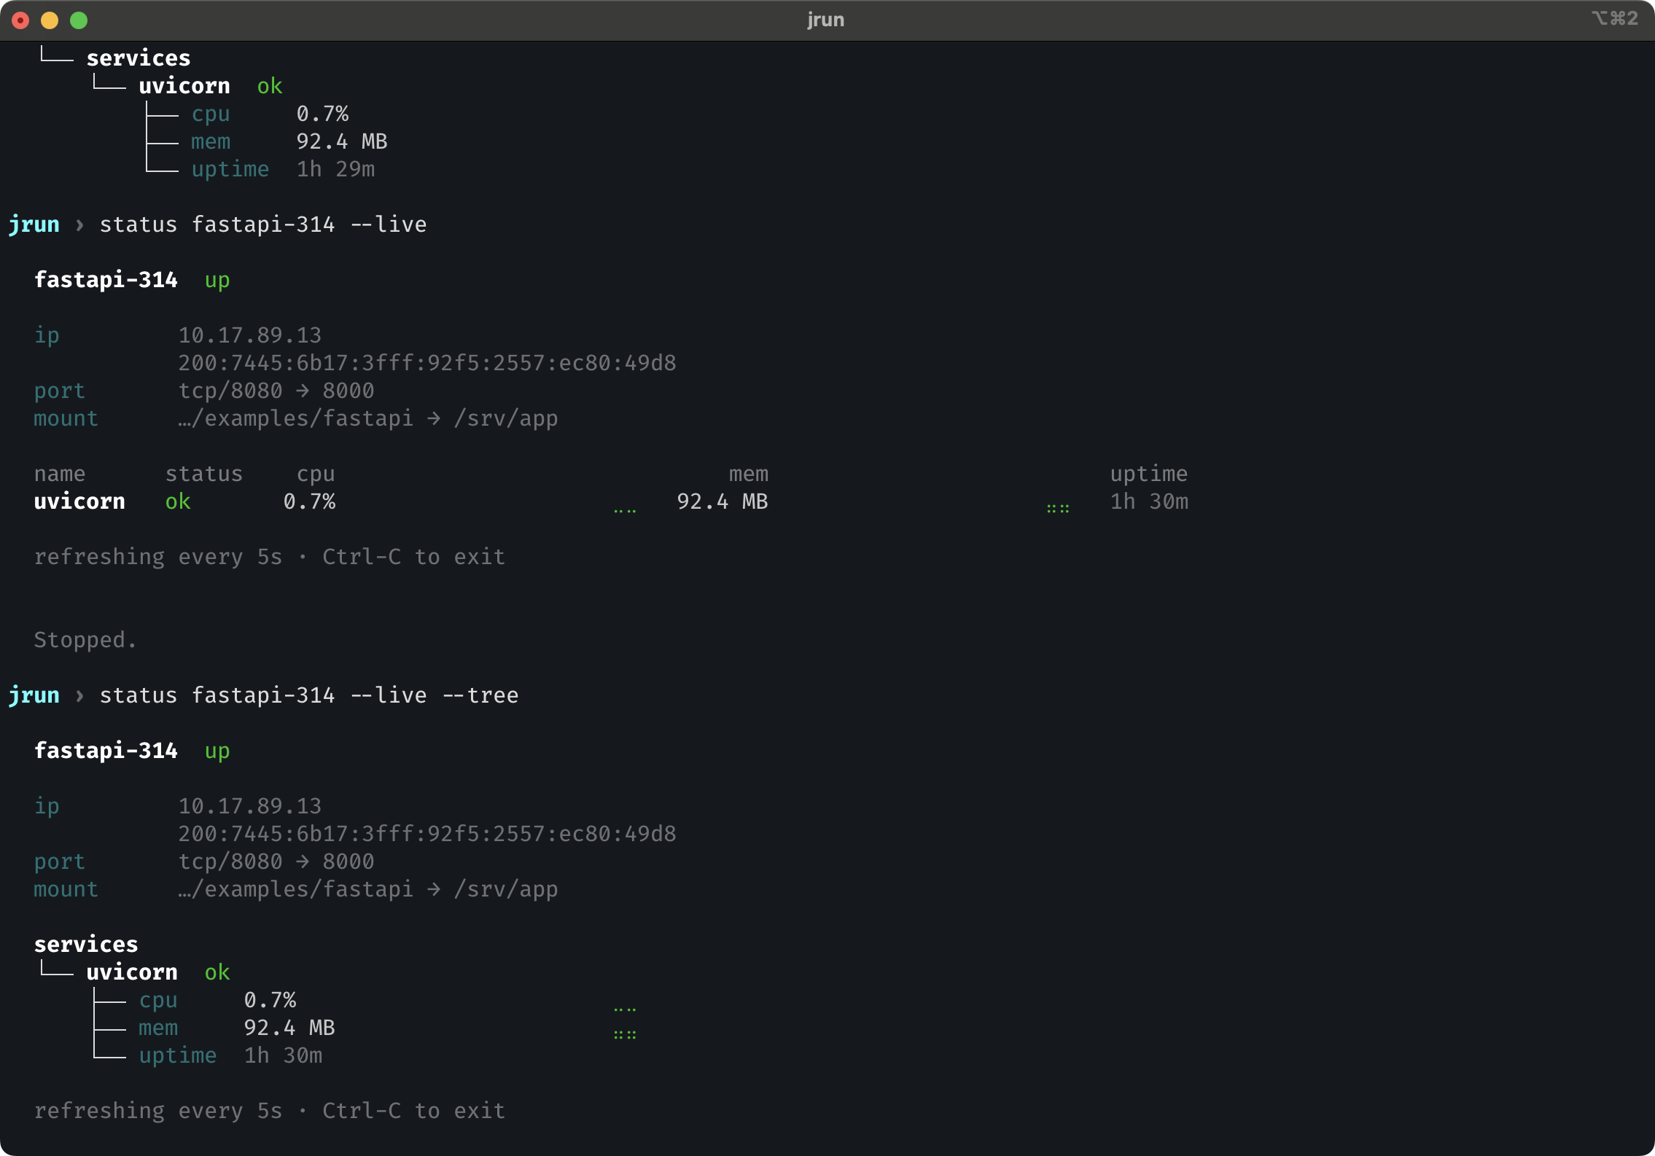Click the mem sparkline in the bottom tree
1655x1156 pixels.
625,1034
